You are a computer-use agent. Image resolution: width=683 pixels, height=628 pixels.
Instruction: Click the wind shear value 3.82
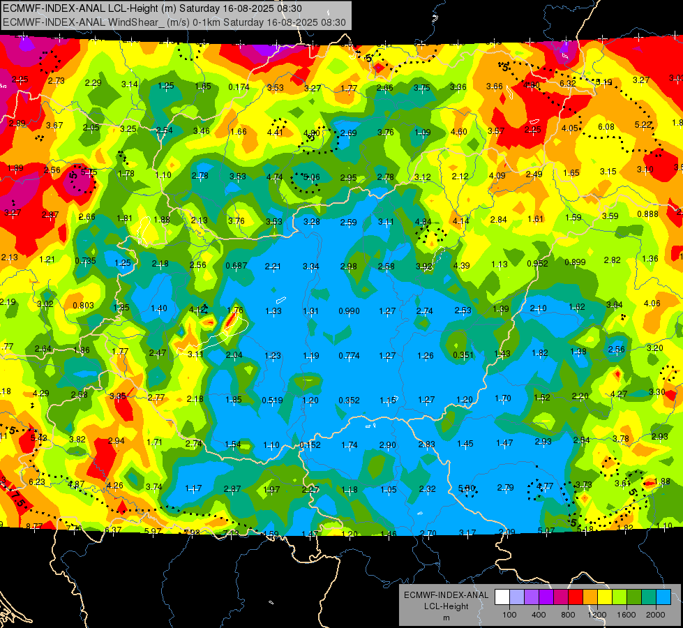[77, 439]
